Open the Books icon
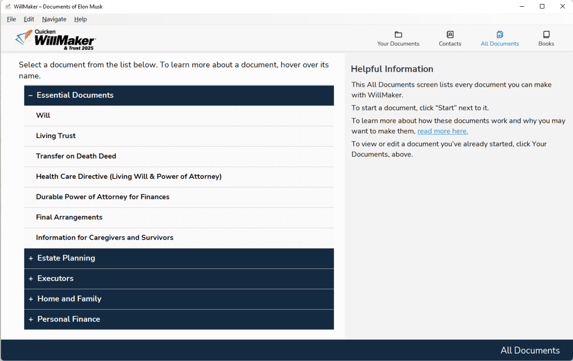This screenshot has height=361, width=573. pyautogui.click(x=546, y=35)
